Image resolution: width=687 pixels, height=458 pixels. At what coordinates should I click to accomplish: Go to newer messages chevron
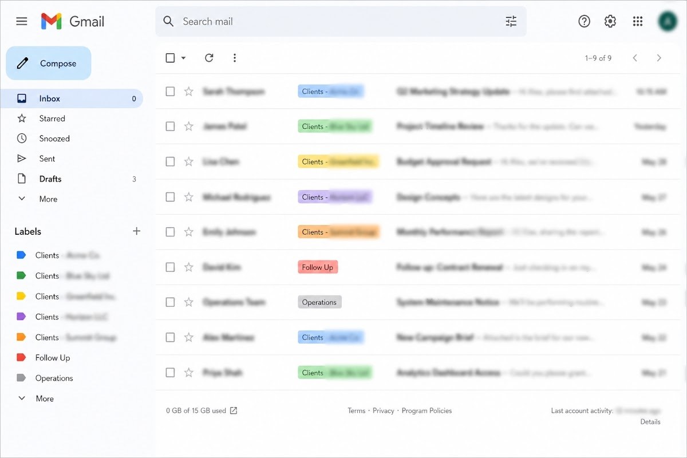tap(634, 58)
